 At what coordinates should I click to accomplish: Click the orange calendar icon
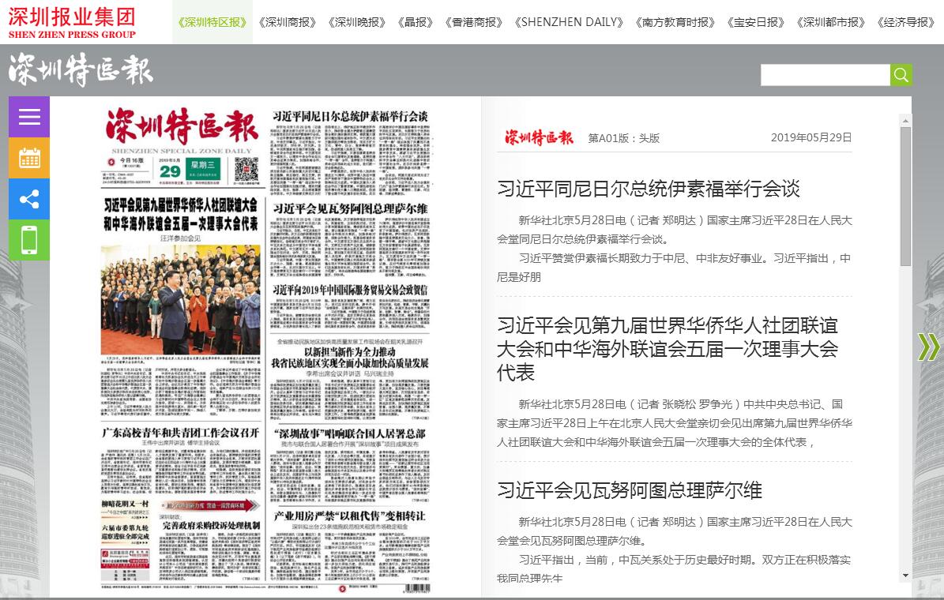pyautogui.click(x=29, y=158)
